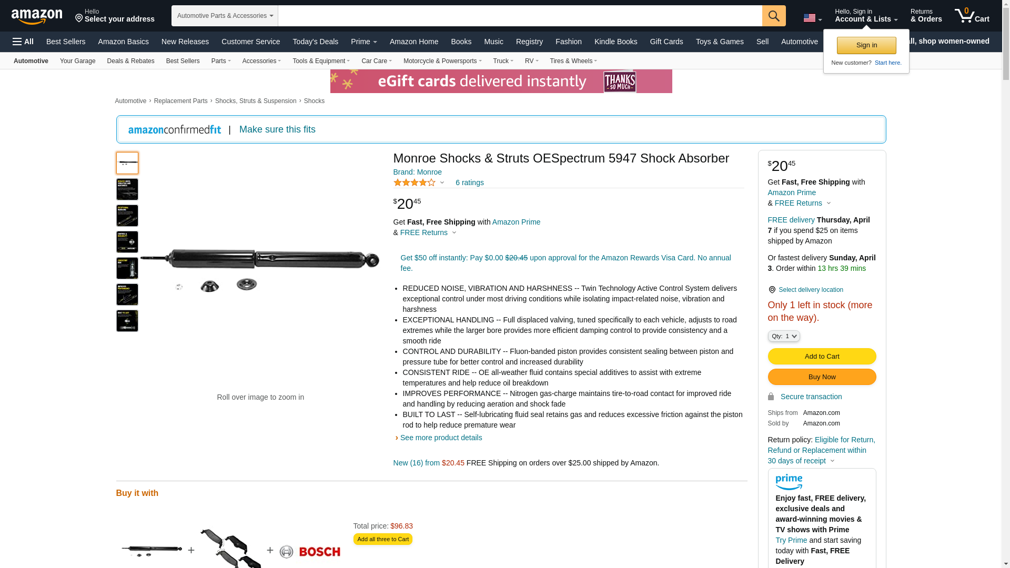Screen dimensions: 1010x568
Task: Select the second product thumbnail
Action: coord(127,189)
